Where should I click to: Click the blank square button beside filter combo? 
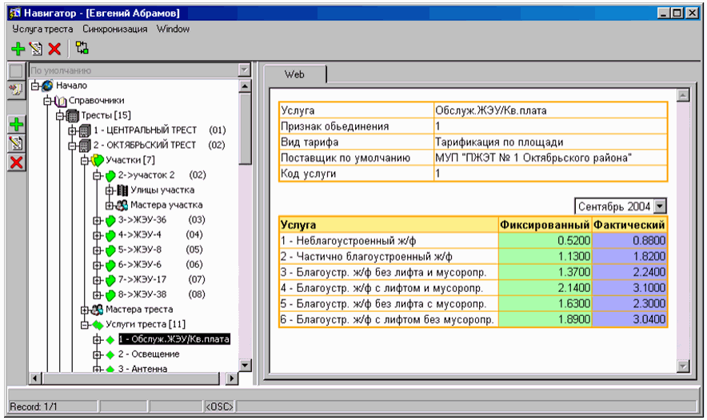(16, 71)
